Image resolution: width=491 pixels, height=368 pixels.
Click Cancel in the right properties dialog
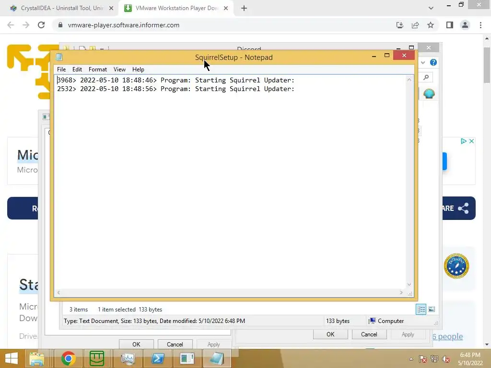pyautogui.click(x=369, y=334)
